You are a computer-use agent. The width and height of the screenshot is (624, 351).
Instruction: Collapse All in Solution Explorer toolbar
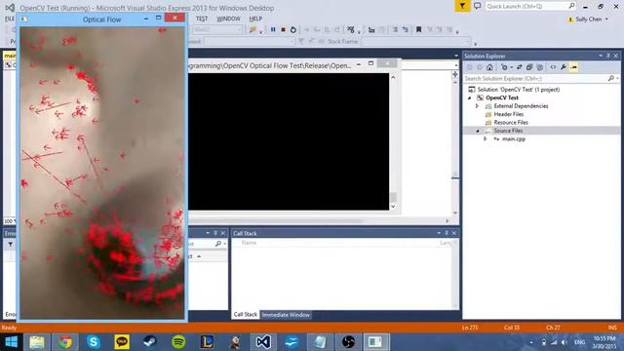529,67
